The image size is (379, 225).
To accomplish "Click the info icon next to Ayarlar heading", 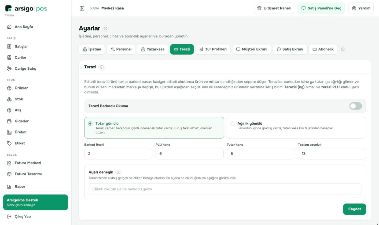I will [x=105, y=28].
